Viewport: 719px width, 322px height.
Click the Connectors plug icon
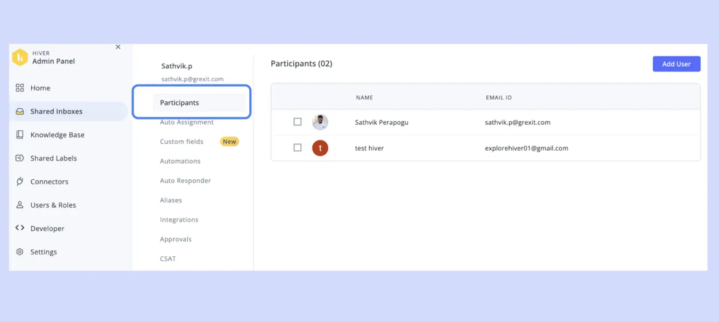tap(20, 181)
